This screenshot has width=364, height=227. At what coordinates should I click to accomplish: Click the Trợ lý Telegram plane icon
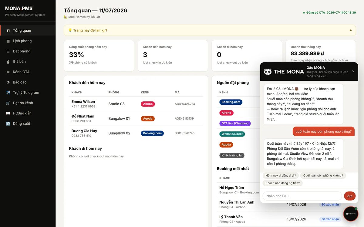pos(8,93)
